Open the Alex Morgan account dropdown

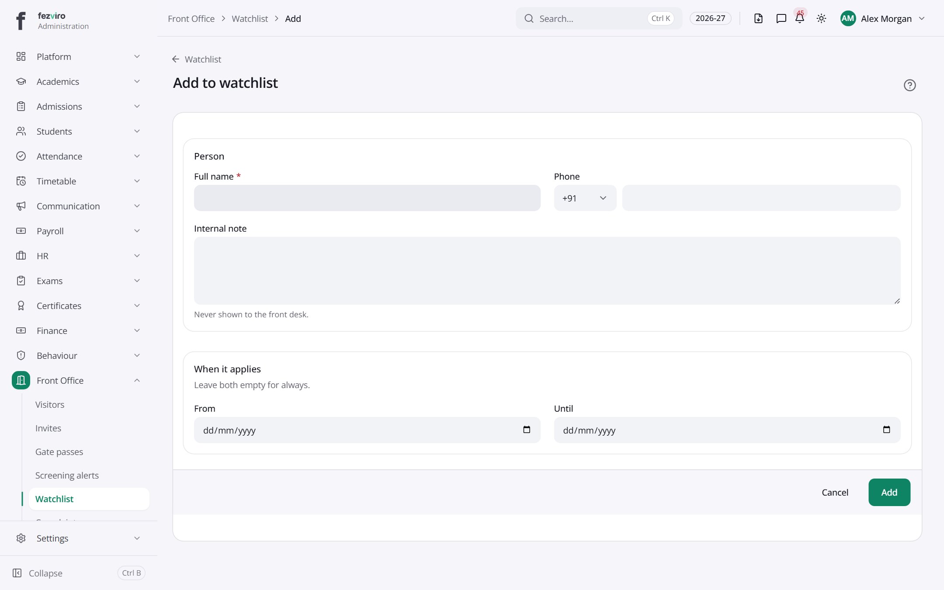pos(883,18)
